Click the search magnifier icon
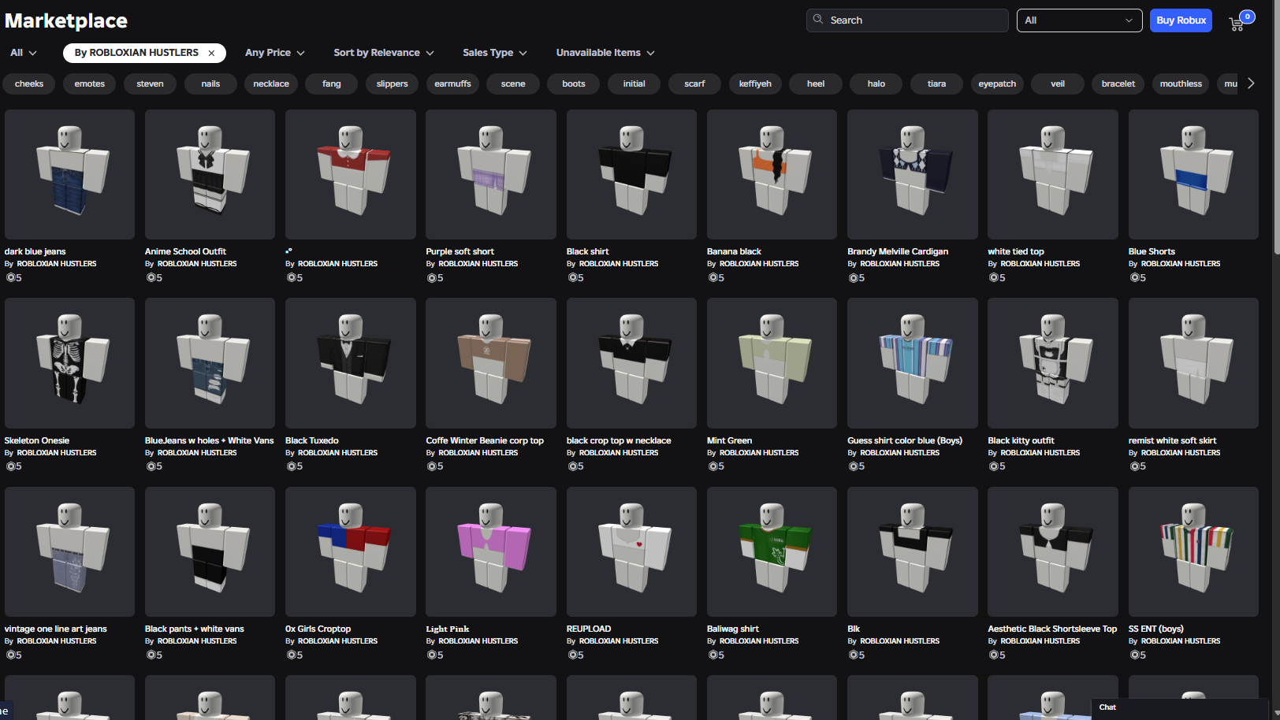Viewport: 1280px width, 720px height. (x=818, y=20)
